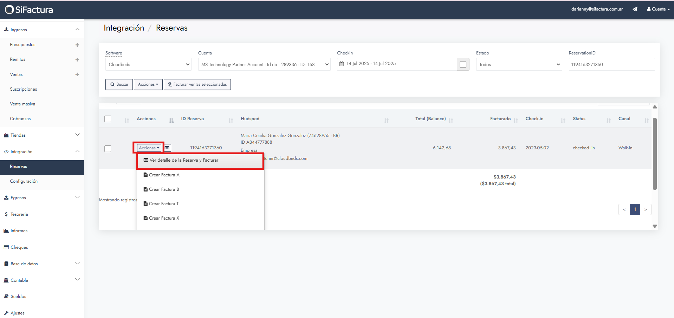Click the SiFactura logo
The image size is (674, 318).
tap(29, 9)
